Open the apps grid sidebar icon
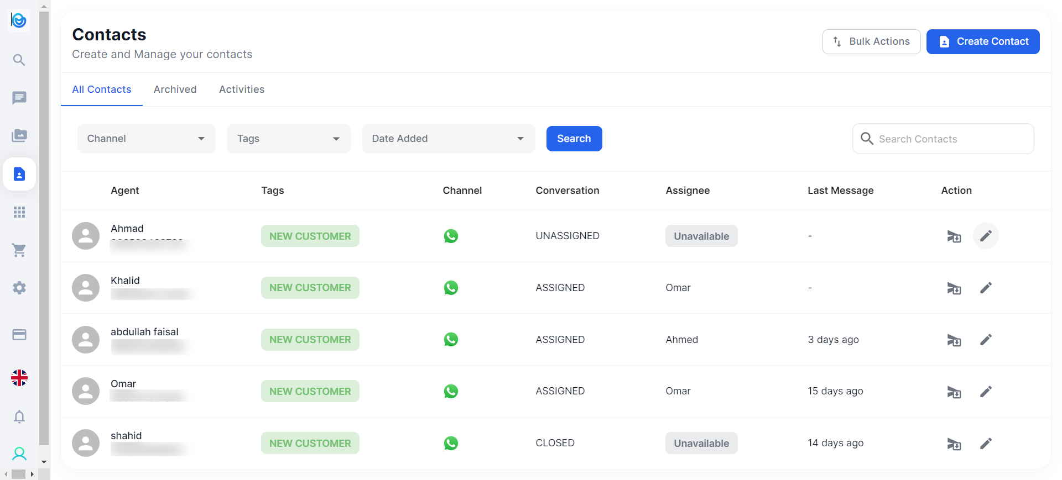 19,212
